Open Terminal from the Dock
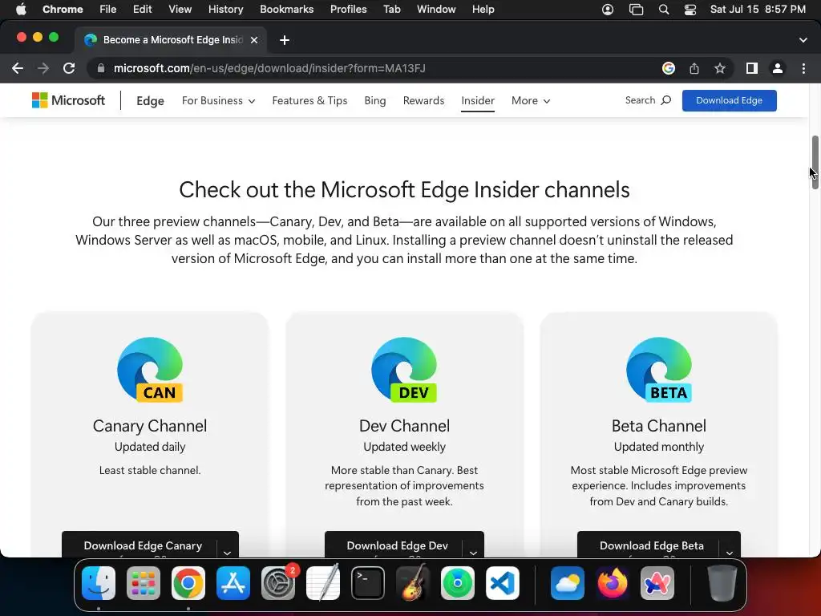 (x=367, y=583)
